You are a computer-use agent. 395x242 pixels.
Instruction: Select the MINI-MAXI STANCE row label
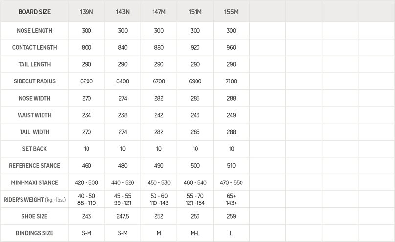coord(34,182)
